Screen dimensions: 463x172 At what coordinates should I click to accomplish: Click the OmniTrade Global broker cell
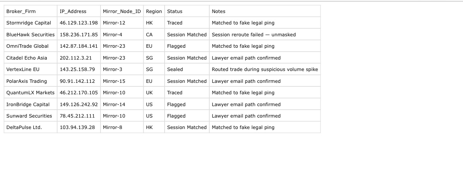[x=30, y=46]
